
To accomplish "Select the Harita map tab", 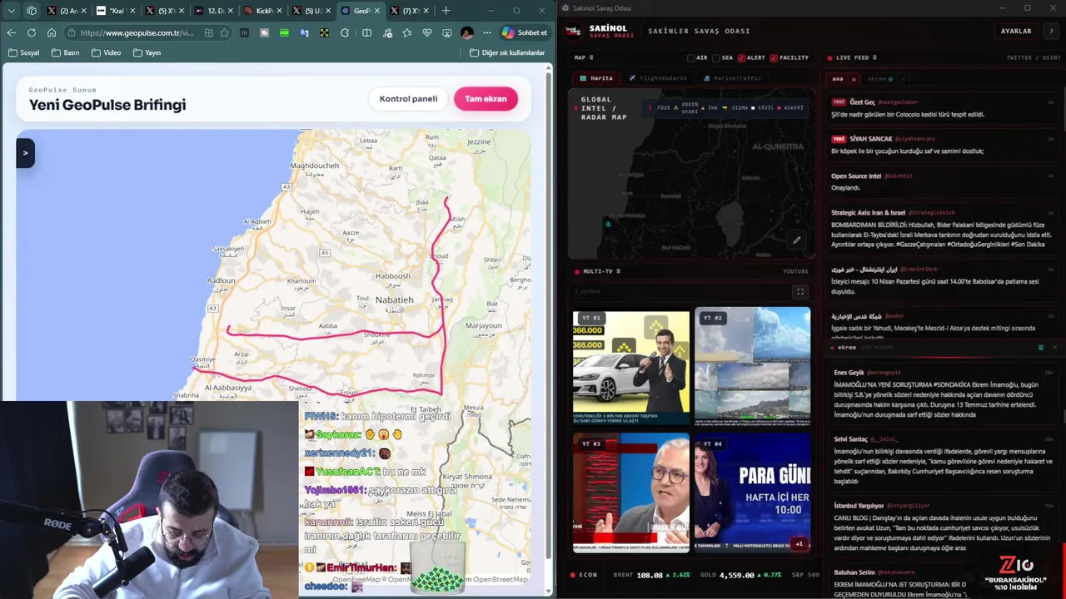I will pos(596,78).
